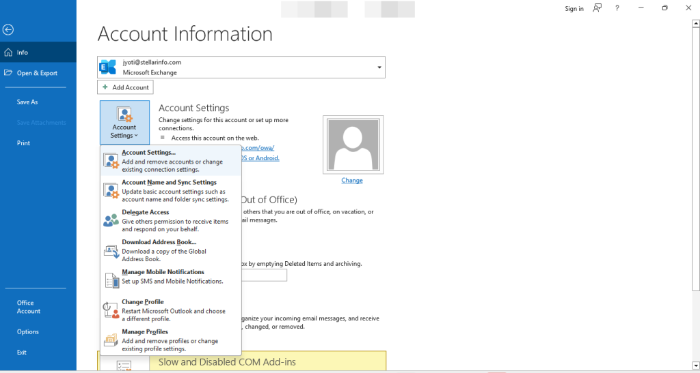Click scrollbar down arrow at bottom right
This screenshot has height=373, width=700.
pos(695,366)
